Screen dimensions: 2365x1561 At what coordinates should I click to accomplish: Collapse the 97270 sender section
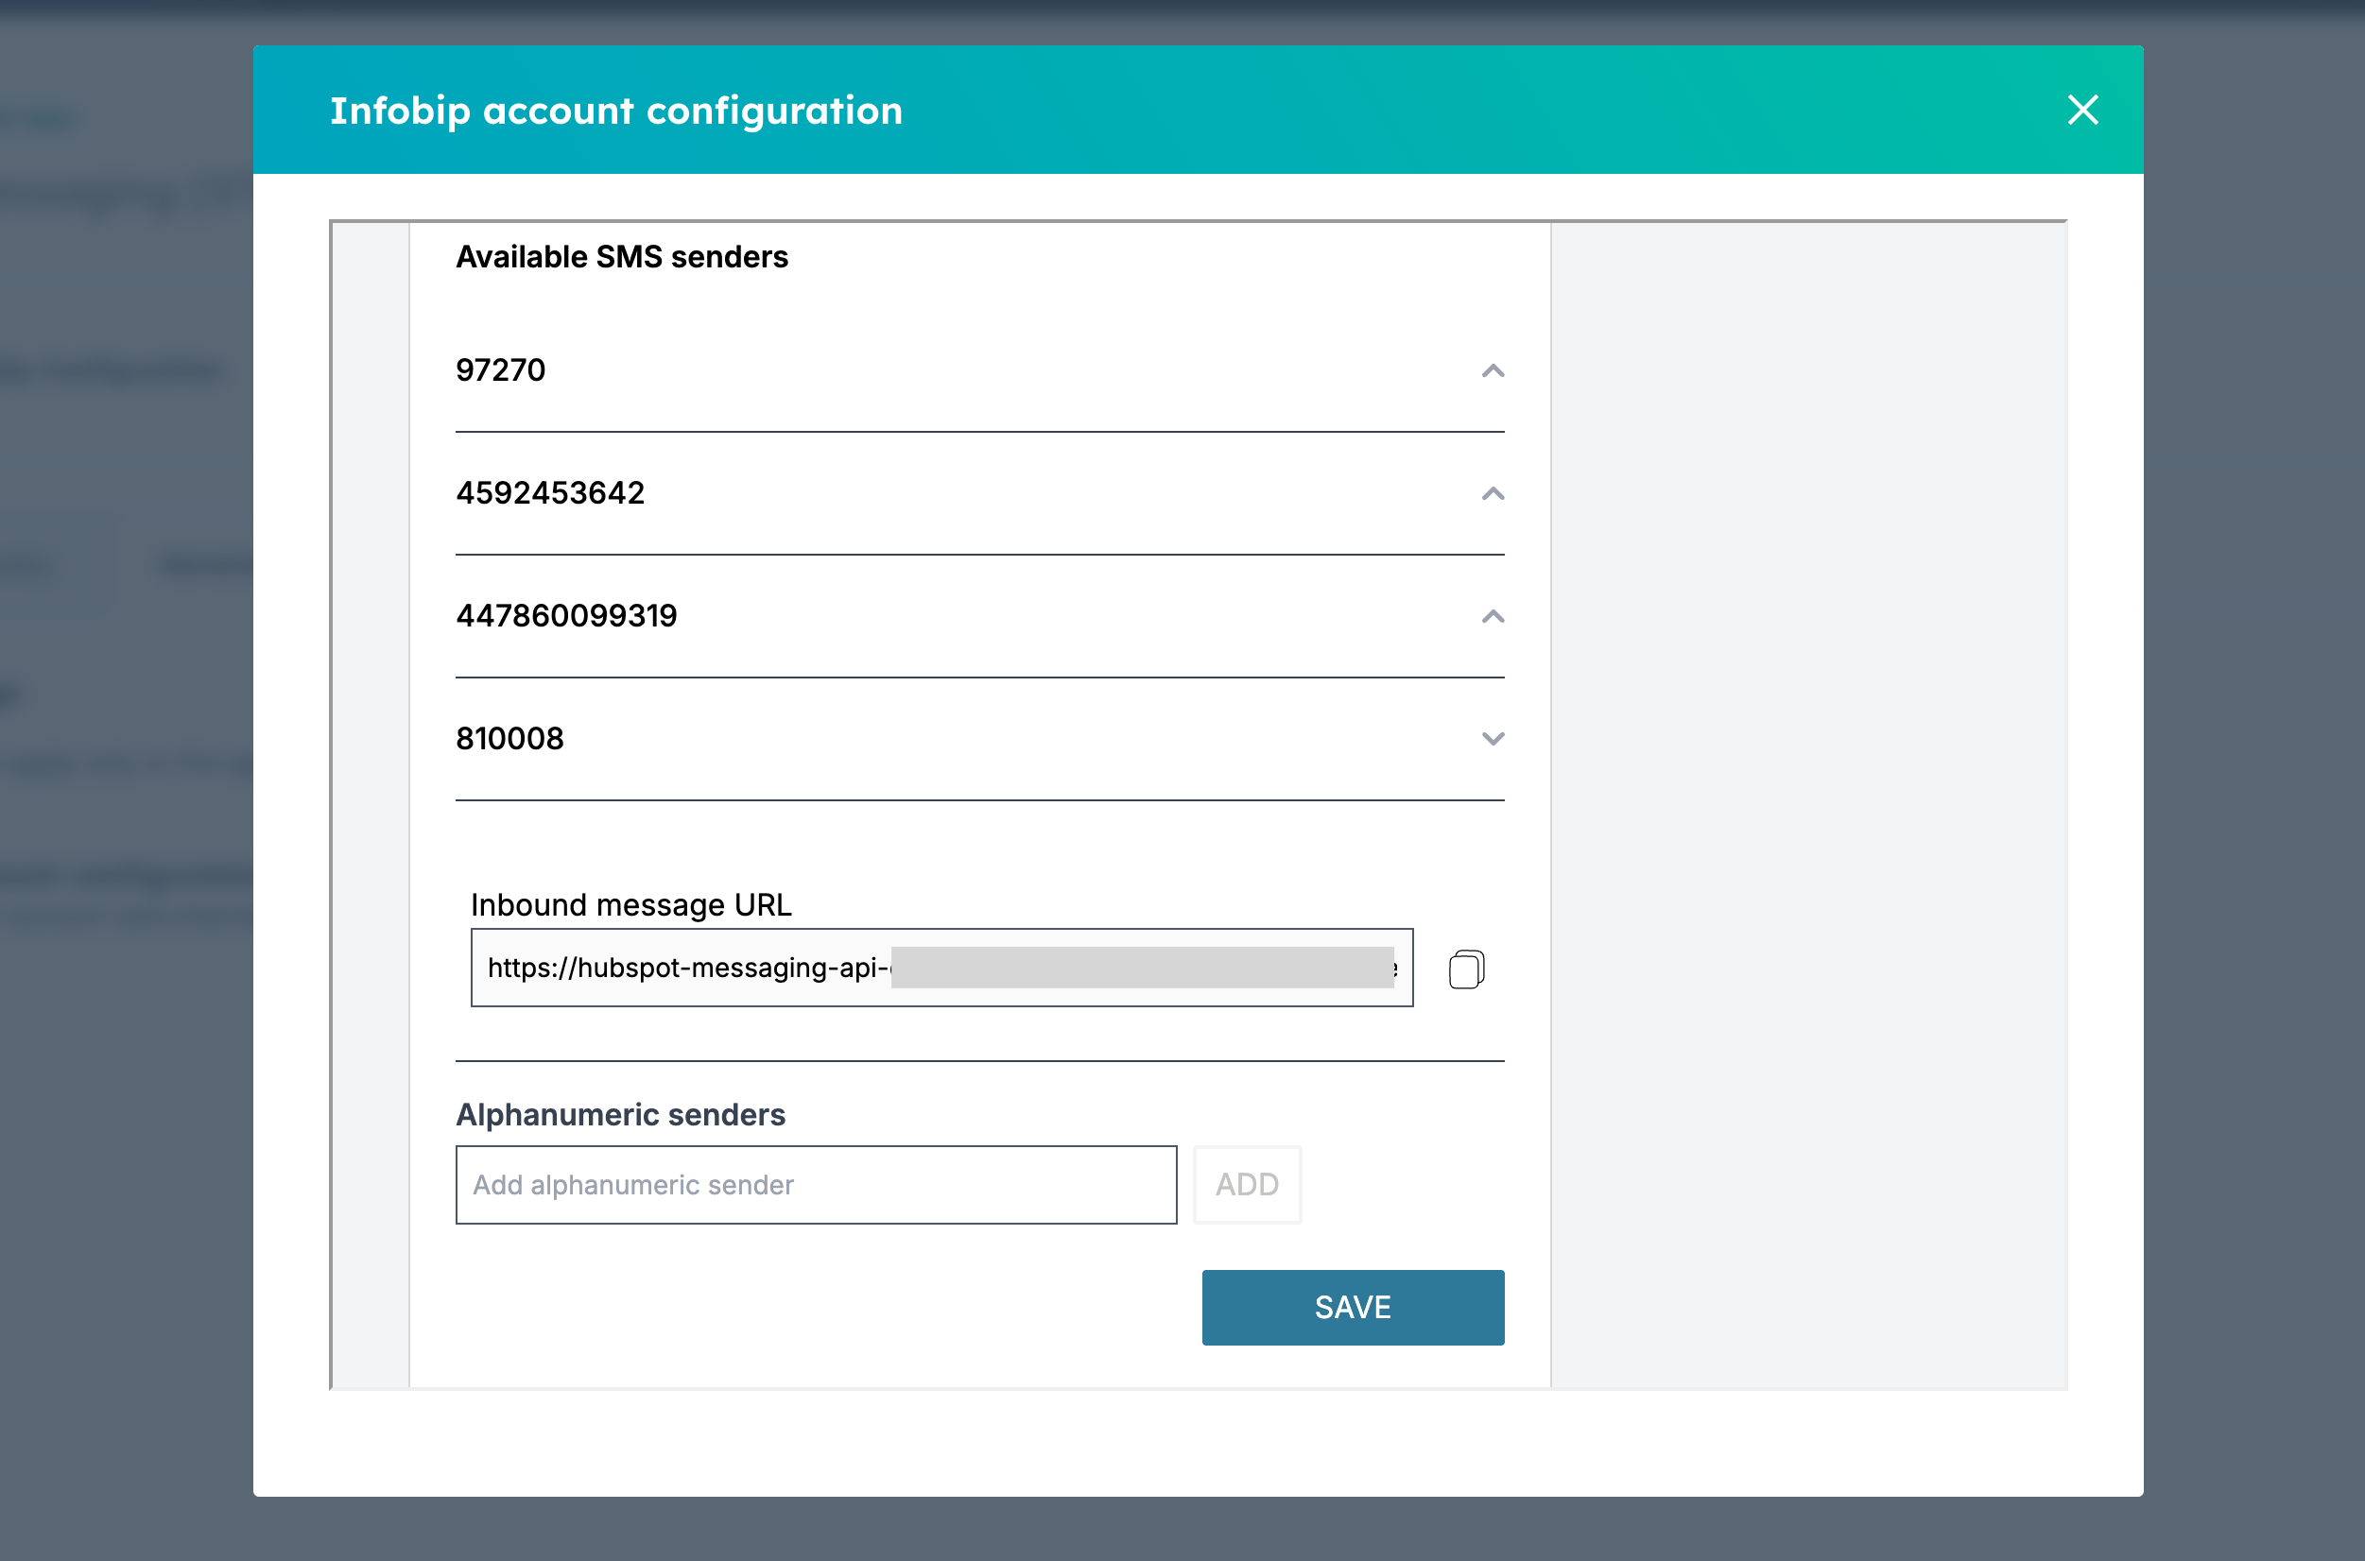1492,370
